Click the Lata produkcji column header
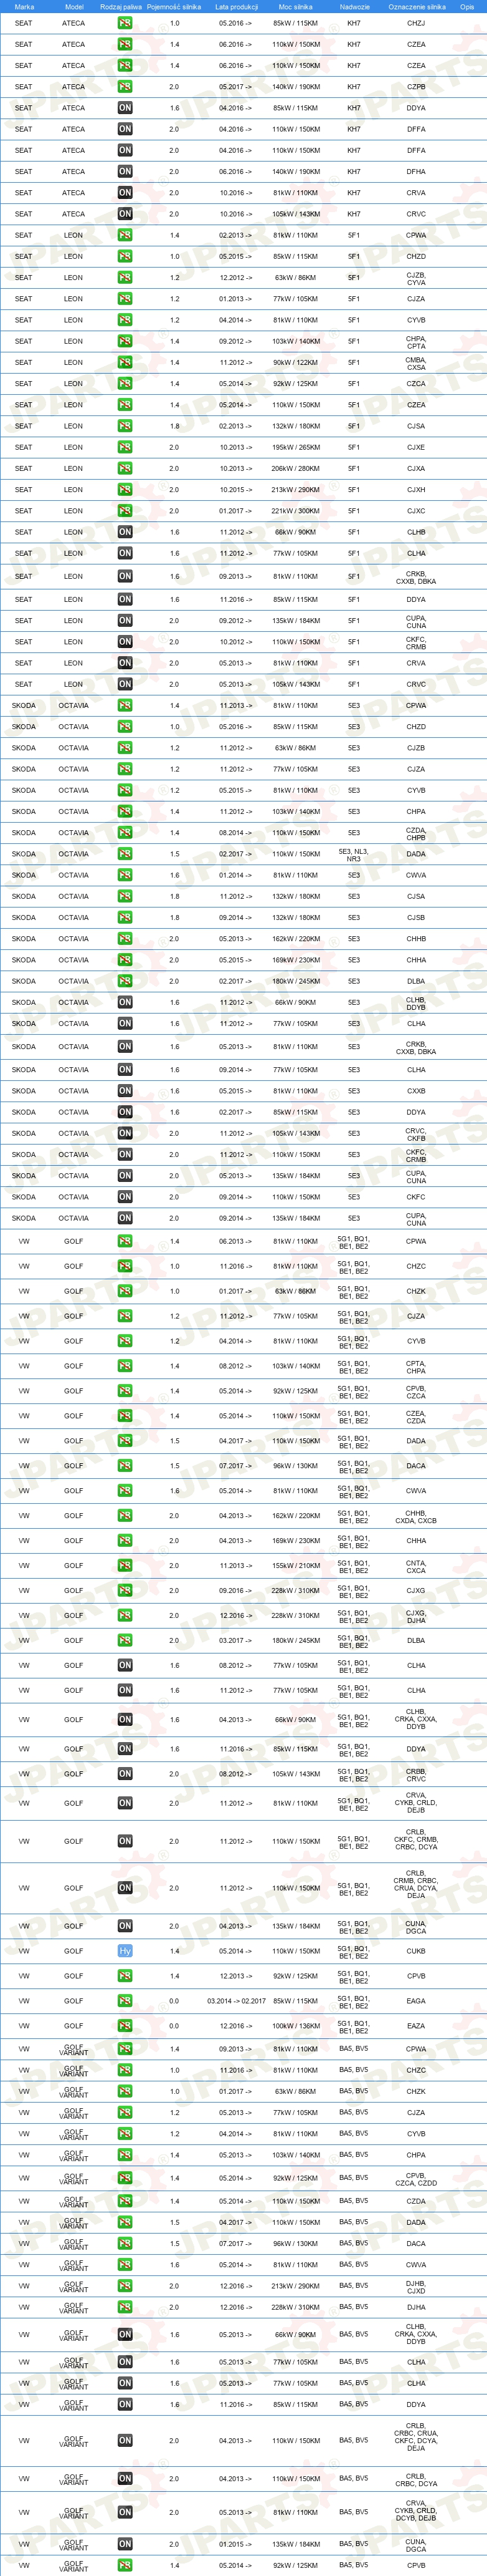Screen dimensions: 487x2576 [237, 7]
